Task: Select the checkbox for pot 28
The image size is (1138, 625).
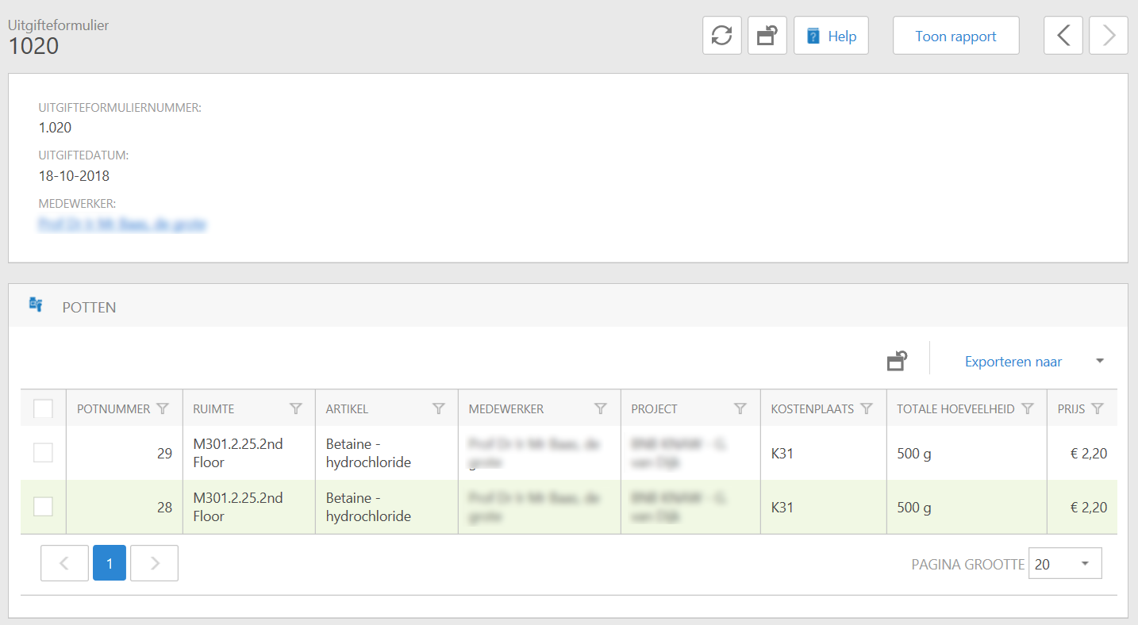Action: 43,507
